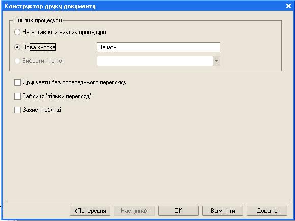295x221 pixels.
Task: Cancel using the 'Відмінити' button
Action: pyautogui.click(x=223, y=211)
